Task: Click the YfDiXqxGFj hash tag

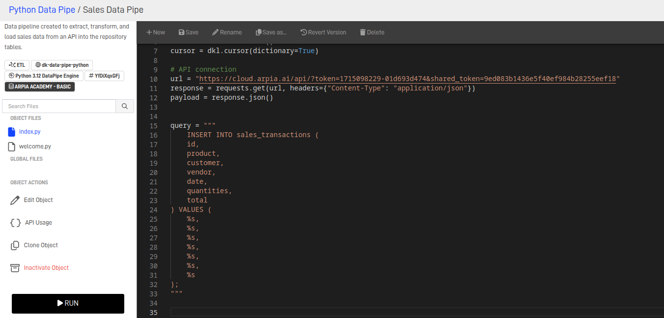Action: tap(104, 76)
